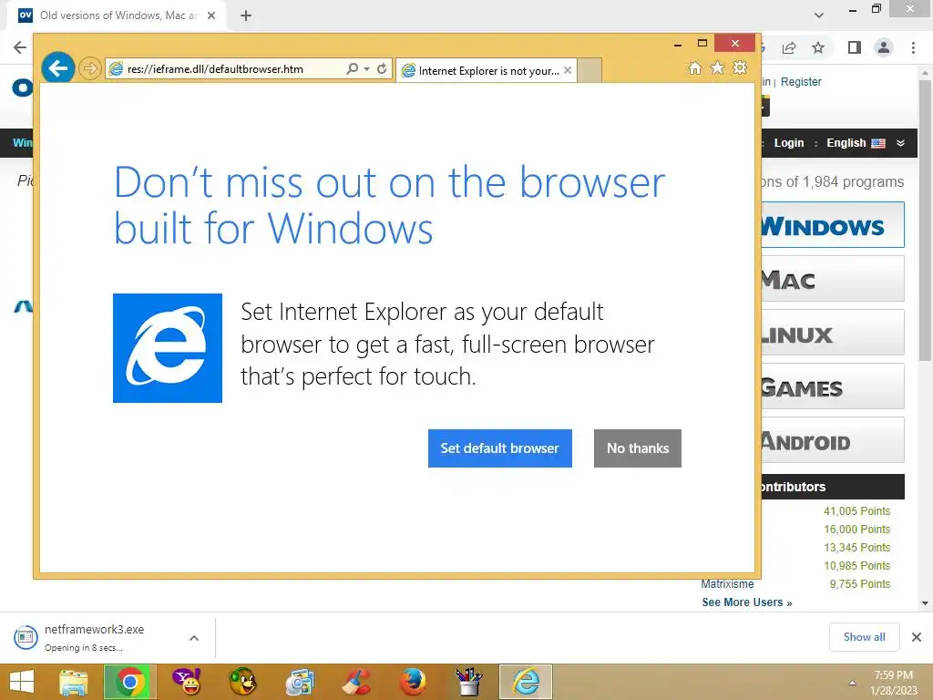Open the bear mascot app in taskbar

pyautogui.click(x=242, y=682)
